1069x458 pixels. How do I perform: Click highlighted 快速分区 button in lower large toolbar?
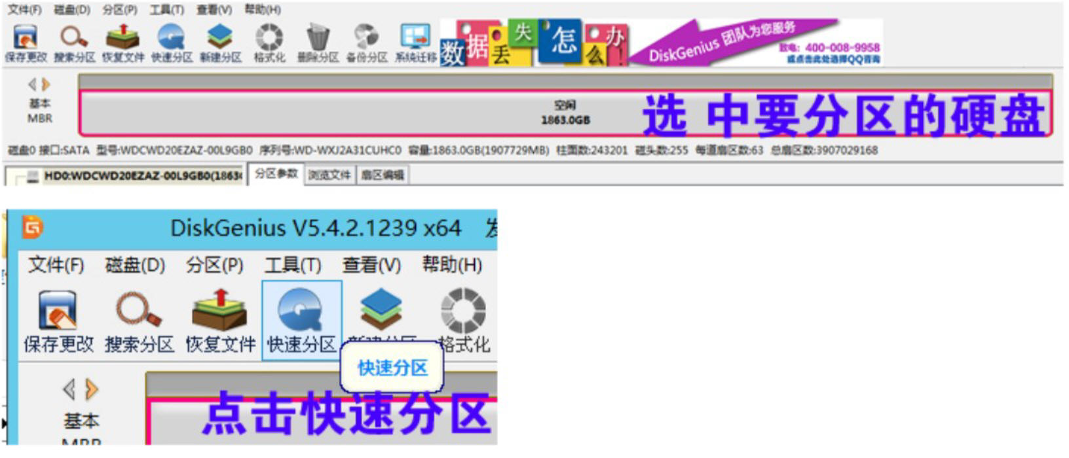[x=301, y=321]
